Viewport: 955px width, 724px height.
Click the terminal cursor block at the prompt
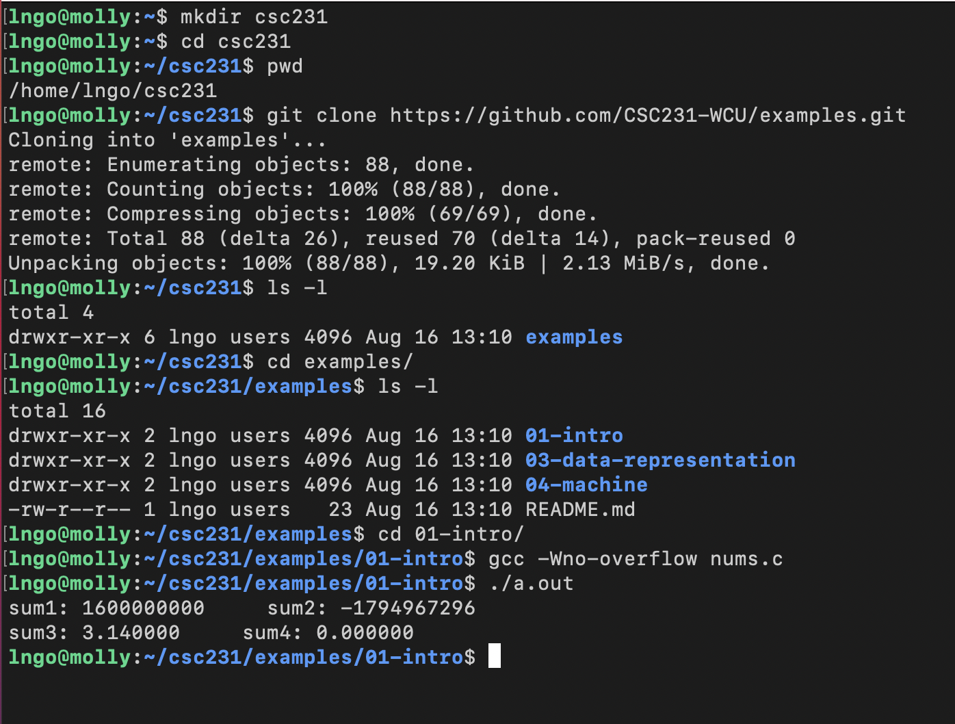495,656
